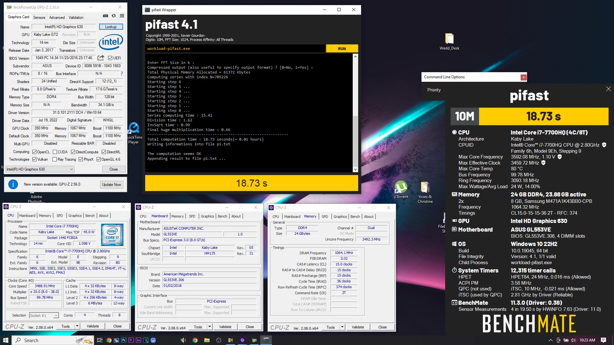Open the notification center icon
Viewport: 614px width, 345px height.
[603, 340]
